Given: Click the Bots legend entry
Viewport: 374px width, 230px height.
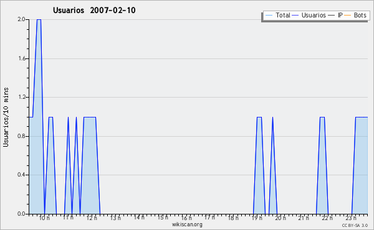Looking at the screenshot, I should (x=355, y=15).
